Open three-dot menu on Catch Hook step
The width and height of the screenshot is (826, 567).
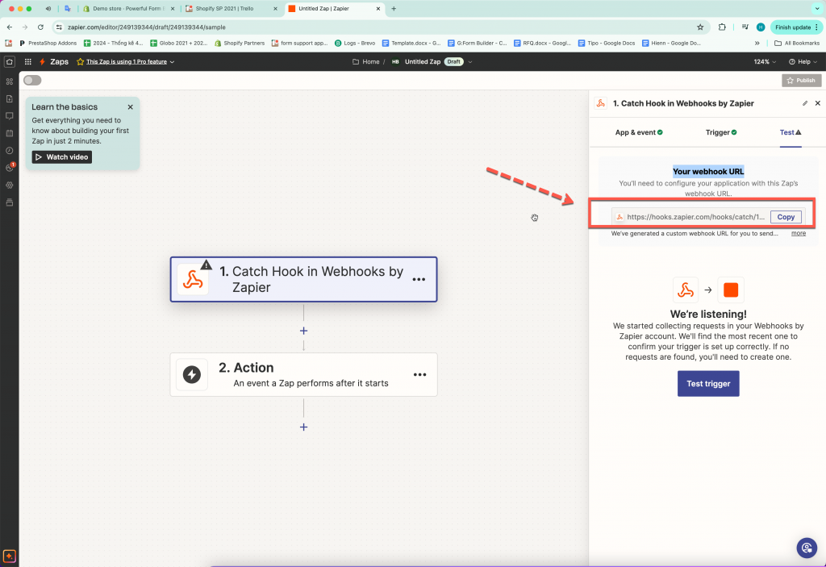point(419,279)
